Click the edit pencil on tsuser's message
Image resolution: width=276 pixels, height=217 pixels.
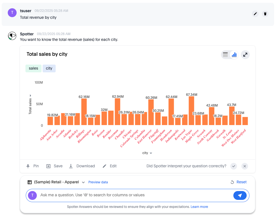[255, 14]
